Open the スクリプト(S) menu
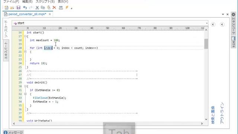 click(x=45, y=1)
